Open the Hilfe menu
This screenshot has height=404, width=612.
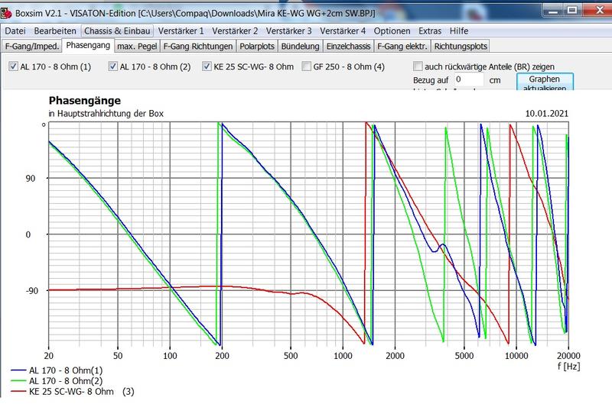(460, 31)
